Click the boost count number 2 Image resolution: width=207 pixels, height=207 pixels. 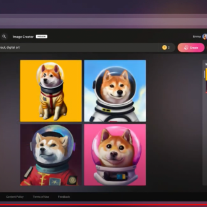169,48
